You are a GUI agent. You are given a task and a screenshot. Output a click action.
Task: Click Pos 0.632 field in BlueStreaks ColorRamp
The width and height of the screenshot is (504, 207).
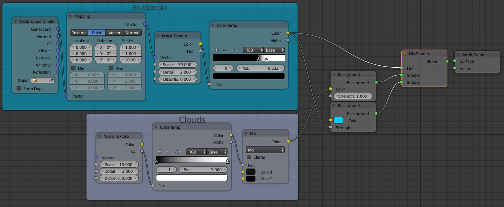pyautogui.click(x=260, y=68)
